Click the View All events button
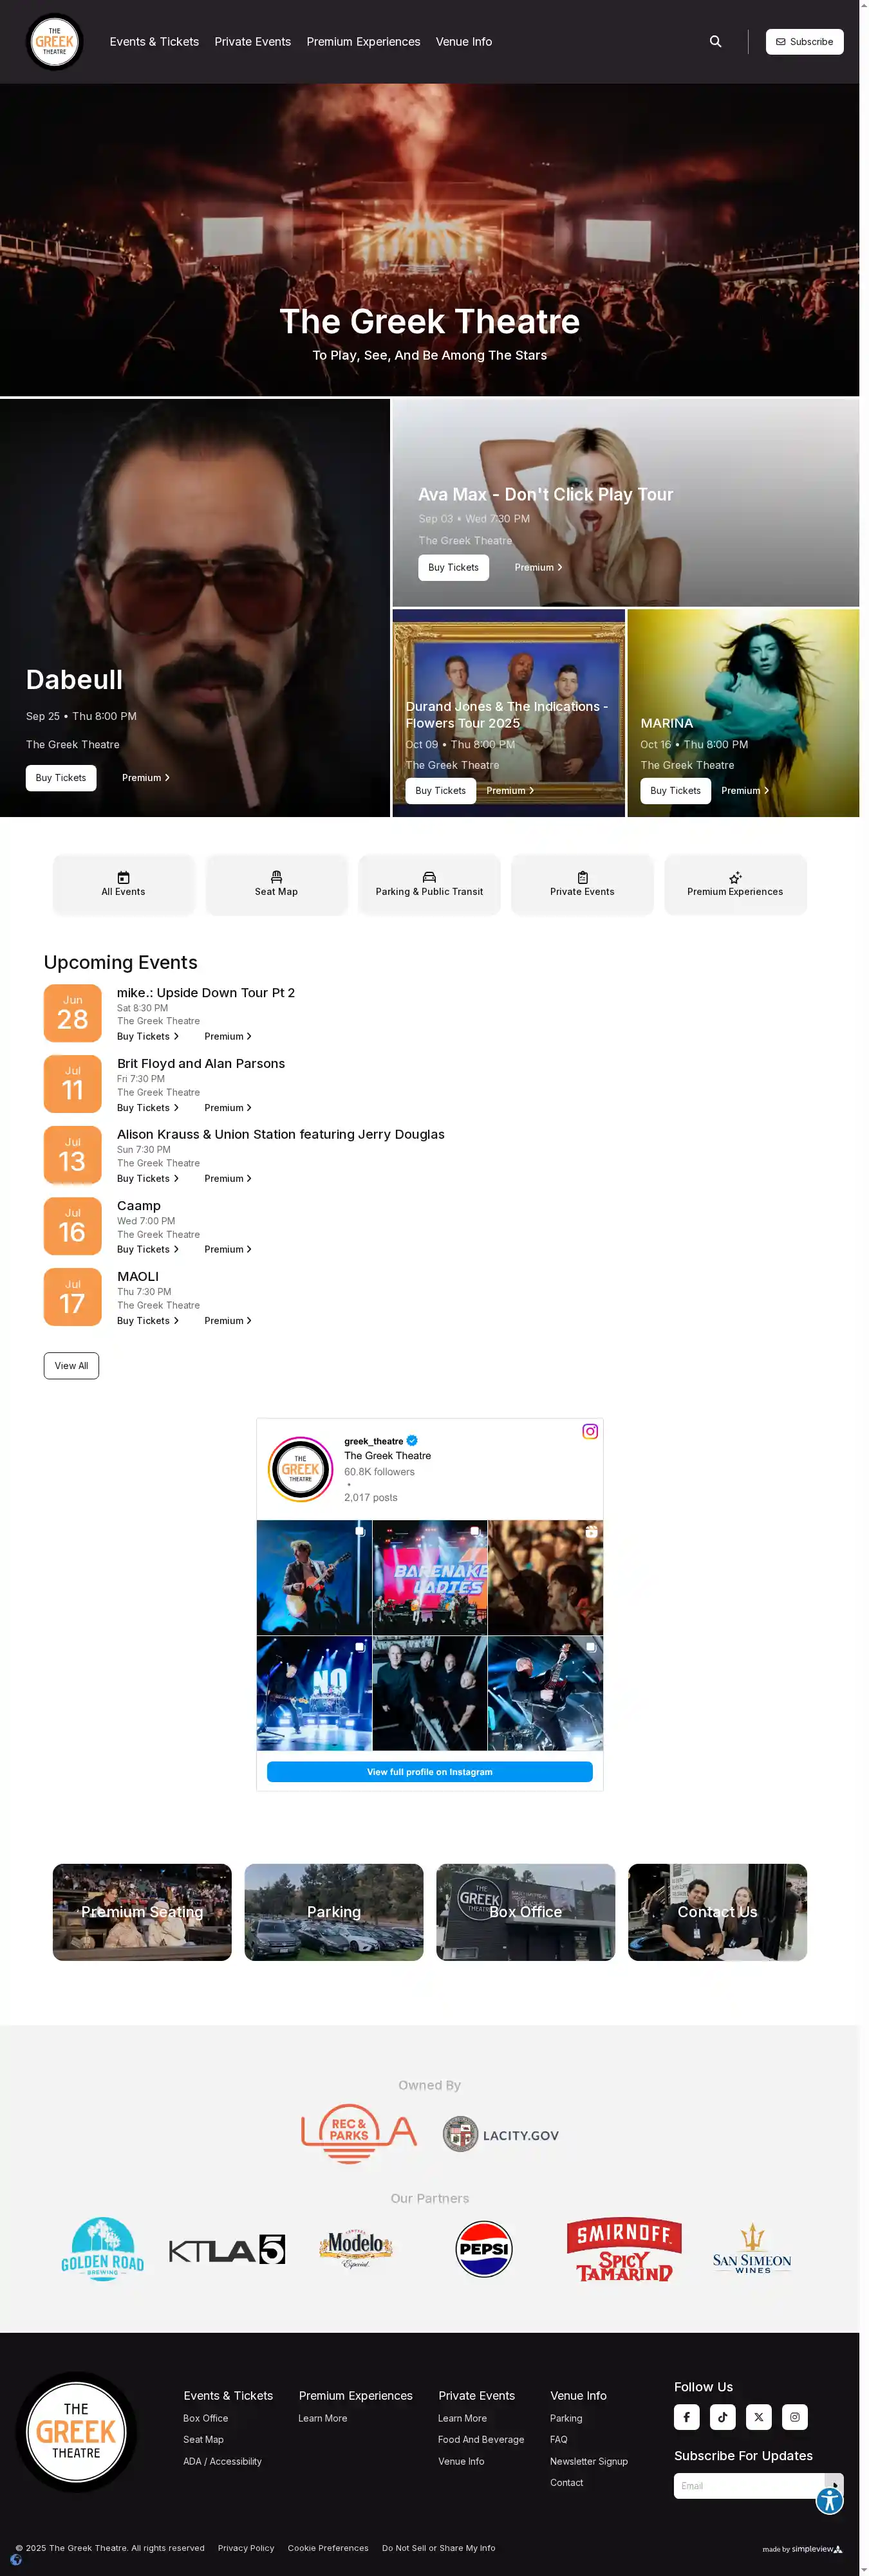Screen dimensions: 869x2576 (x=71, y=1365)
